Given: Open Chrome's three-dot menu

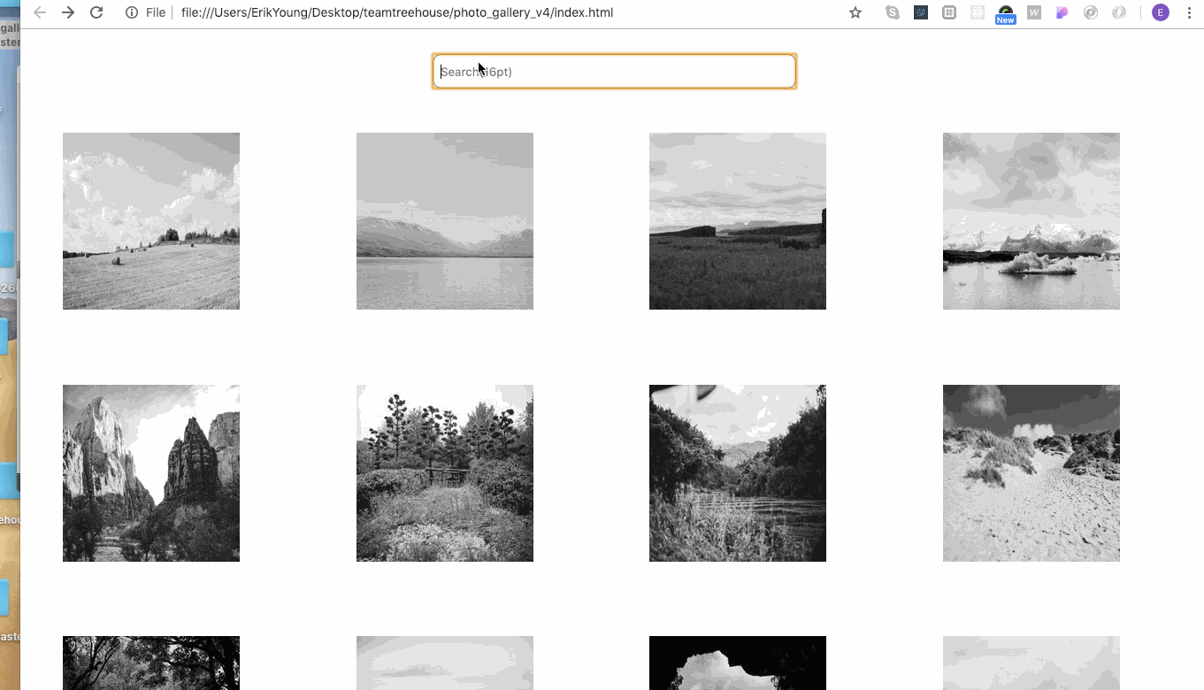Looking at the screenshot, I should tap(1189, 12).
